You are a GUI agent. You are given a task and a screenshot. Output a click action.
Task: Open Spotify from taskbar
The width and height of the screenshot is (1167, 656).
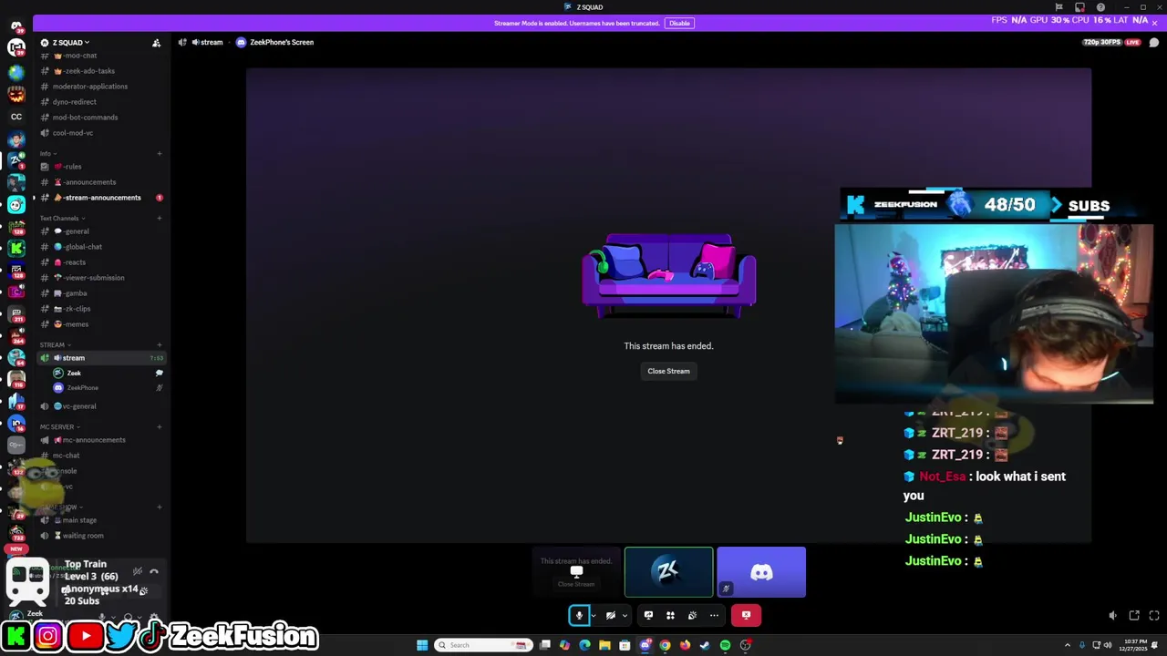point(725,645)
